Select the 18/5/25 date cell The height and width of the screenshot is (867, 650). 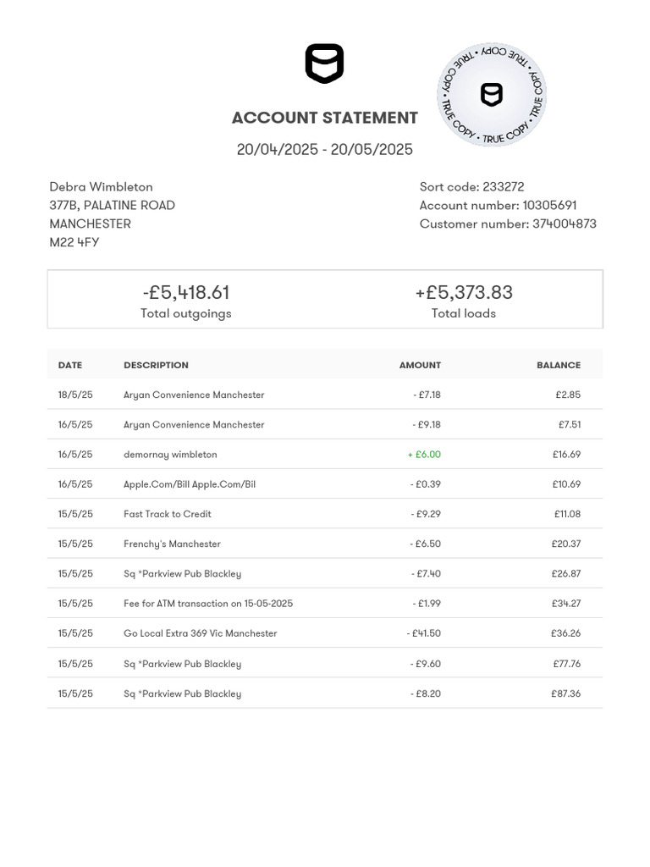coord(75,395)
